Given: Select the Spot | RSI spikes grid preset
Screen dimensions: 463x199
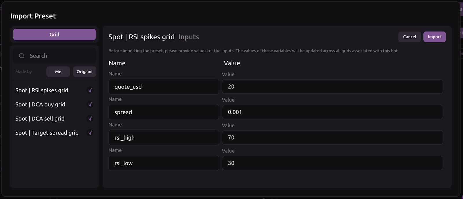Looking at the screenshot, I should pos(42,90).
